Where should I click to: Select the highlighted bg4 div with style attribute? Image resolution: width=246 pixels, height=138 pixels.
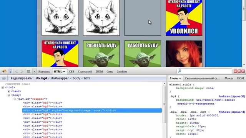tap(92, 110)
